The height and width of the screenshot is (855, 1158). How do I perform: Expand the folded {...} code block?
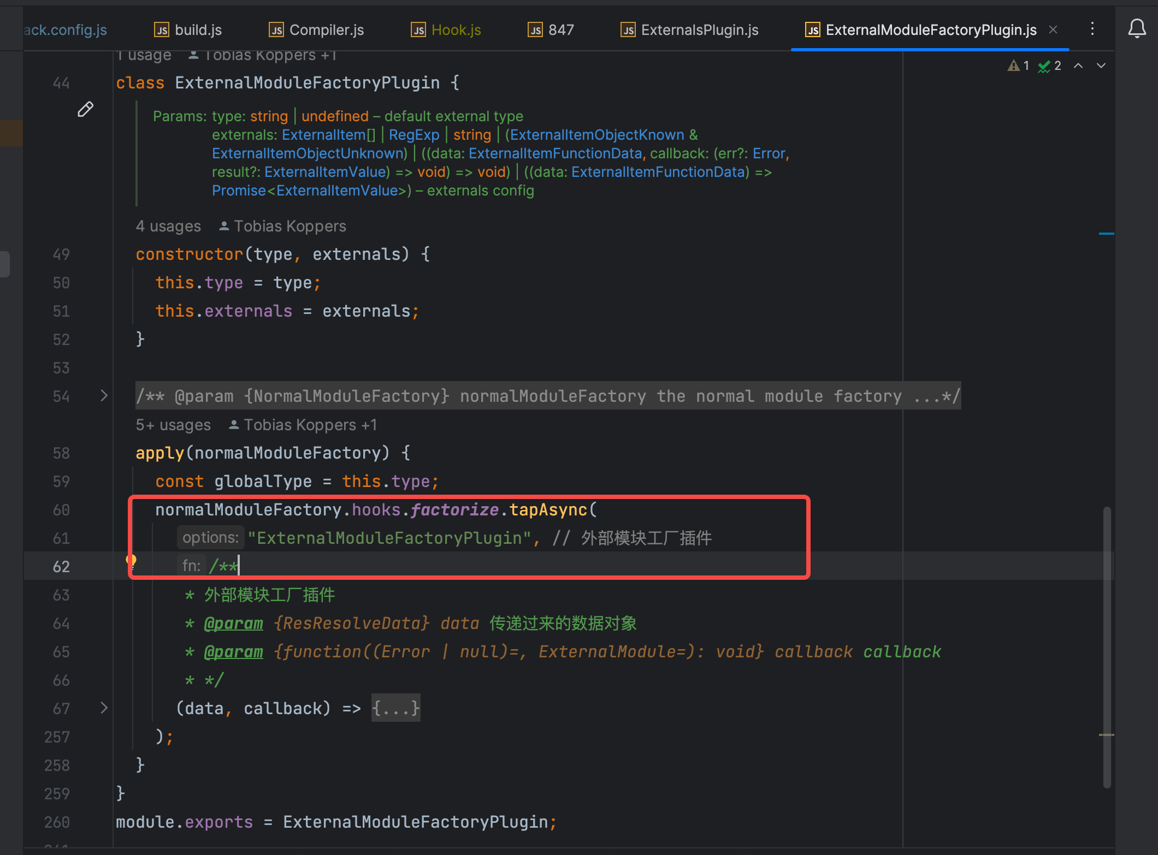click(395, 708)
